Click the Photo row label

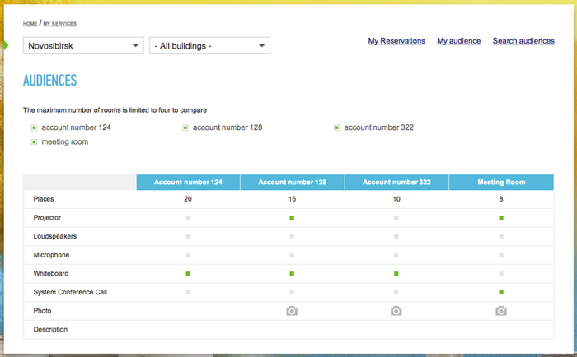pos(42,311)
